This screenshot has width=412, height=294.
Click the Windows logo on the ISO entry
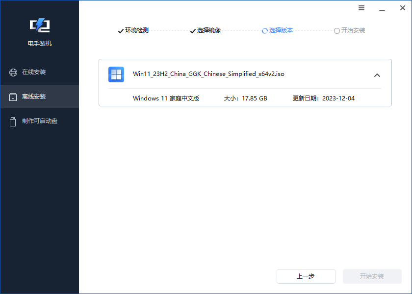click(116, 74)
